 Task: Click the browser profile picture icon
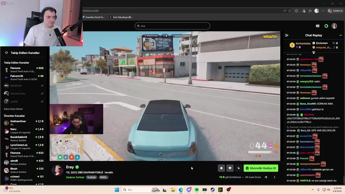pos(317,11)
